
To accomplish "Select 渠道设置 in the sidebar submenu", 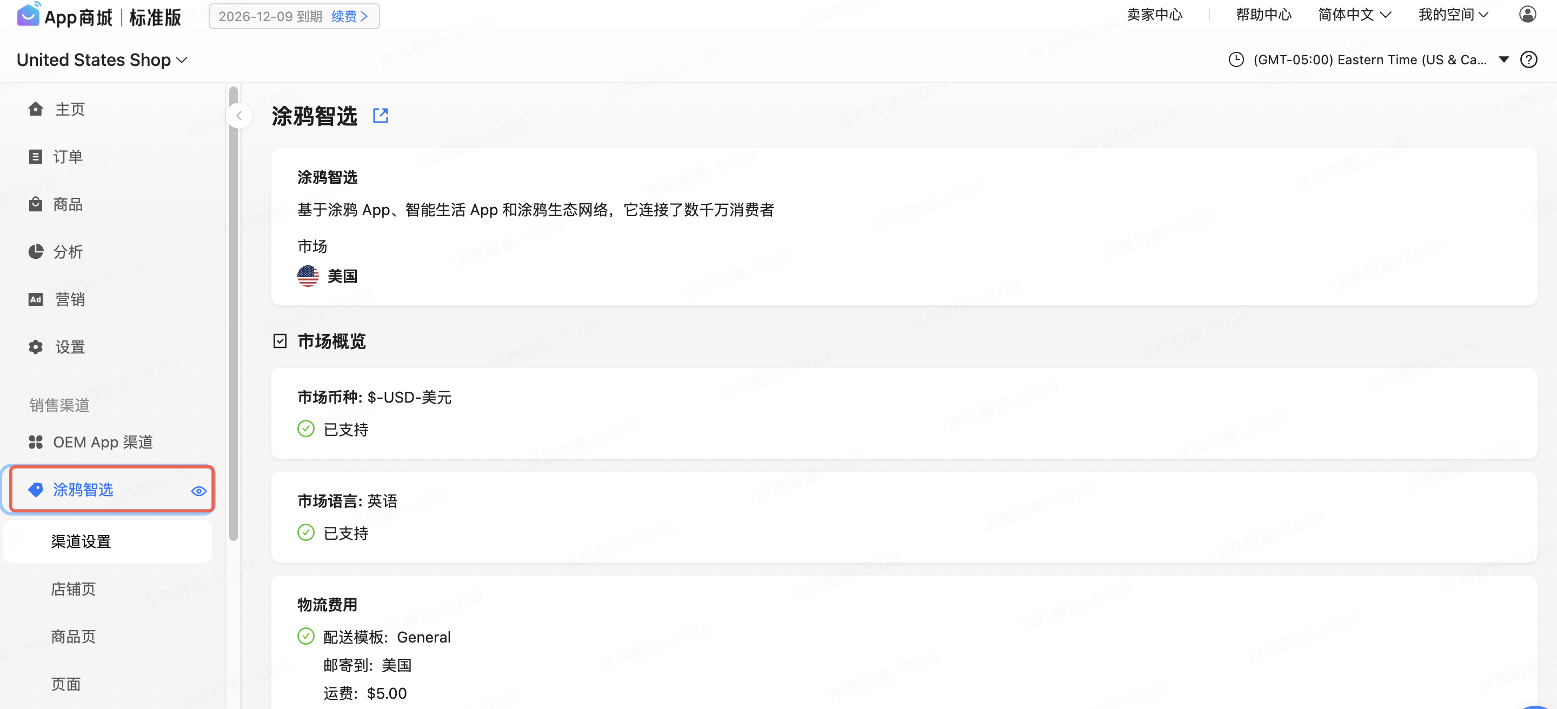I will point(81,541).
